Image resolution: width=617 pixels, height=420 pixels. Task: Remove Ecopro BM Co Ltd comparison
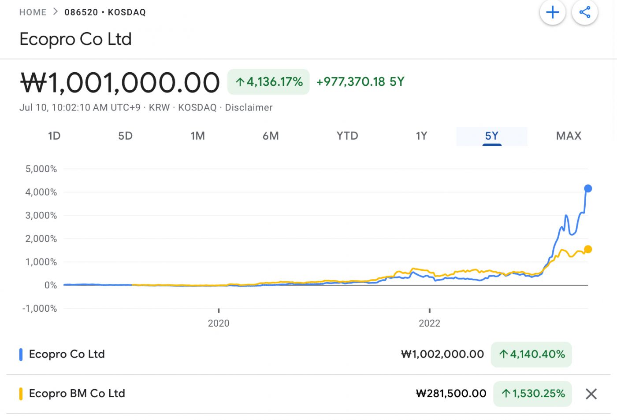591,394
